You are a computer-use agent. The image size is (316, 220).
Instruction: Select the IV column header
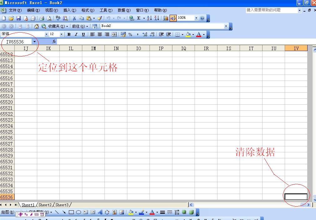click(296, 48)
